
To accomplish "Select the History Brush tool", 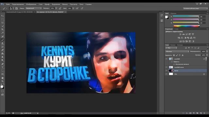I will click(3, 47).
